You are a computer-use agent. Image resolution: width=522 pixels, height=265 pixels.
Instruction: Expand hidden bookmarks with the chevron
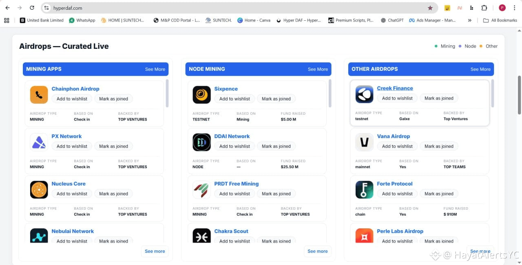coord(470,20)
